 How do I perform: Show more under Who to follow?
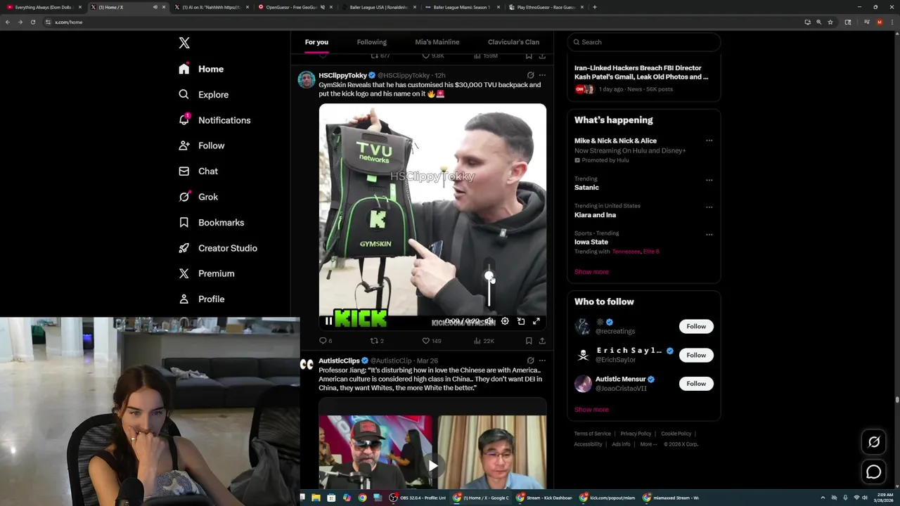point(591,410)
